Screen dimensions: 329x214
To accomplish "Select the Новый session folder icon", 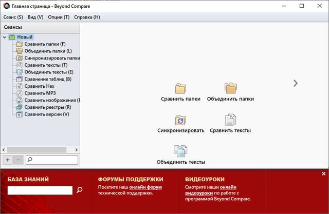I will [x=12, y=37].
